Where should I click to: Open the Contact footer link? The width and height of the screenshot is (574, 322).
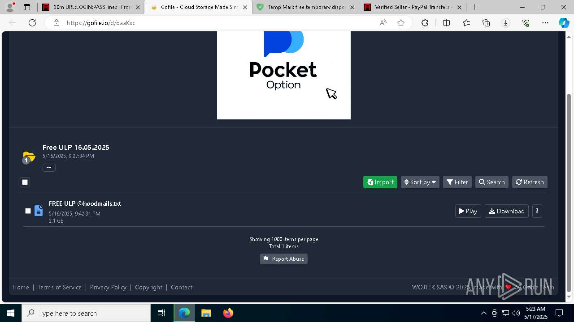182,287
